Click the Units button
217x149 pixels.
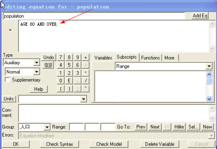(9, 99)
